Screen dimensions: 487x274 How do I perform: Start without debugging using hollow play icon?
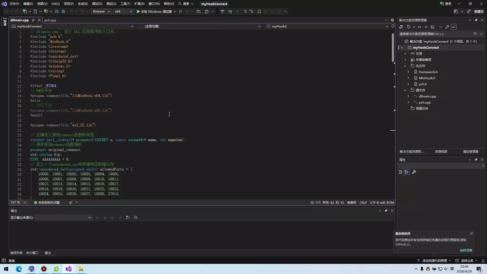181,11
